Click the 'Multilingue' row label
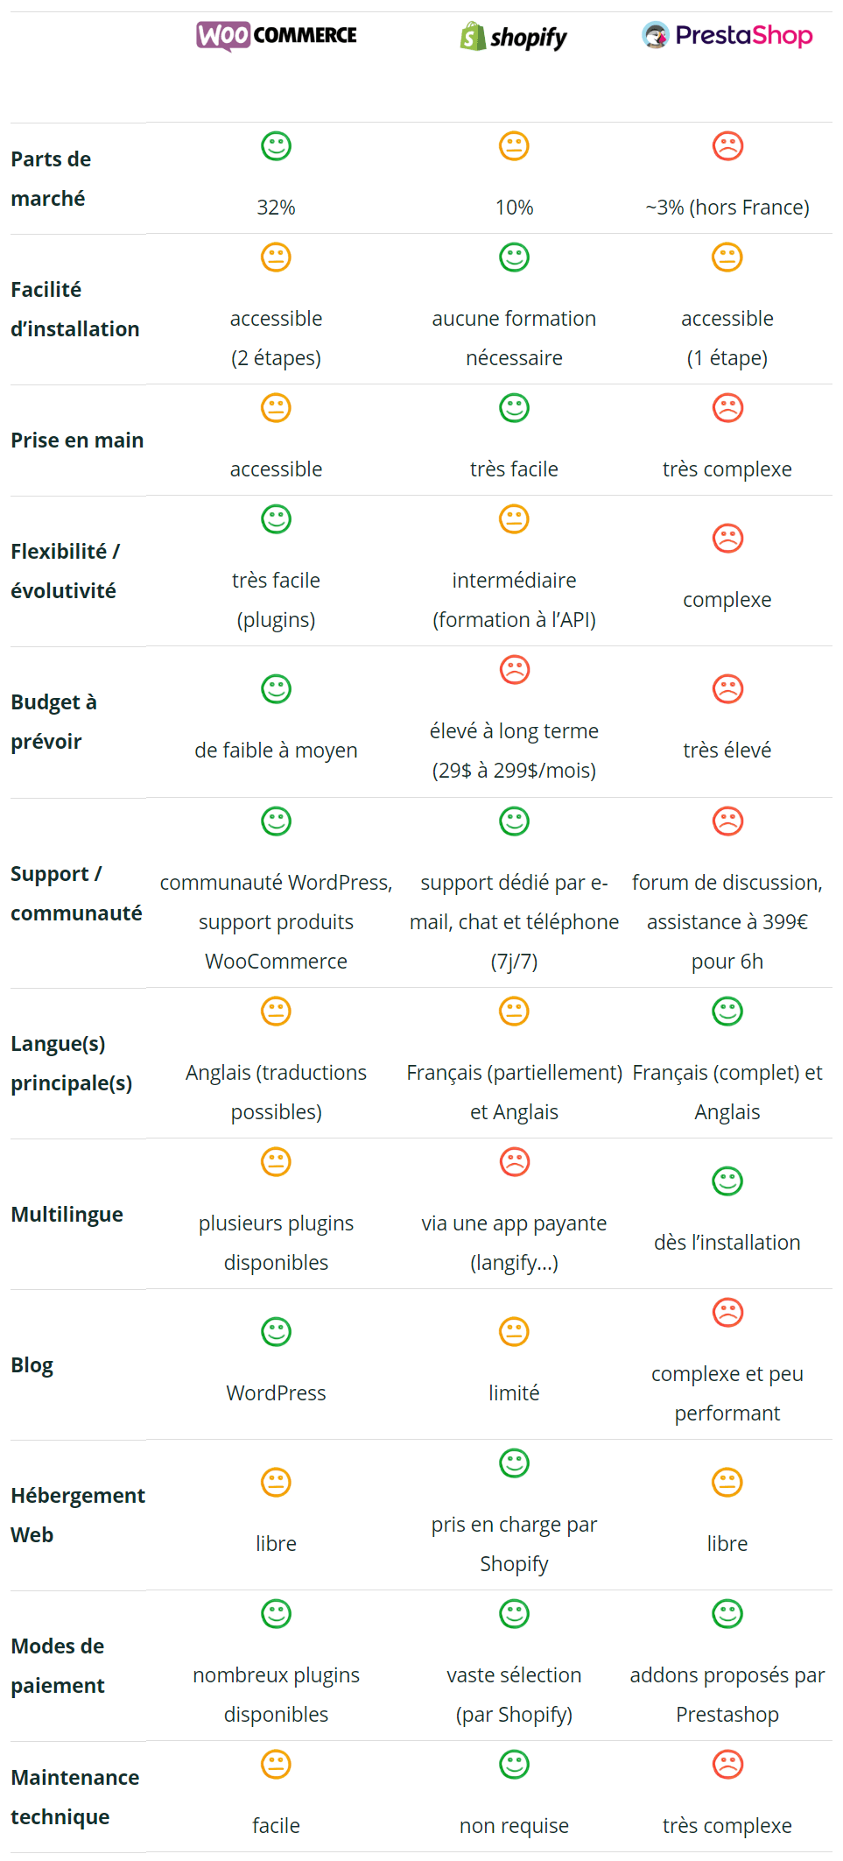 [67, 1215]
